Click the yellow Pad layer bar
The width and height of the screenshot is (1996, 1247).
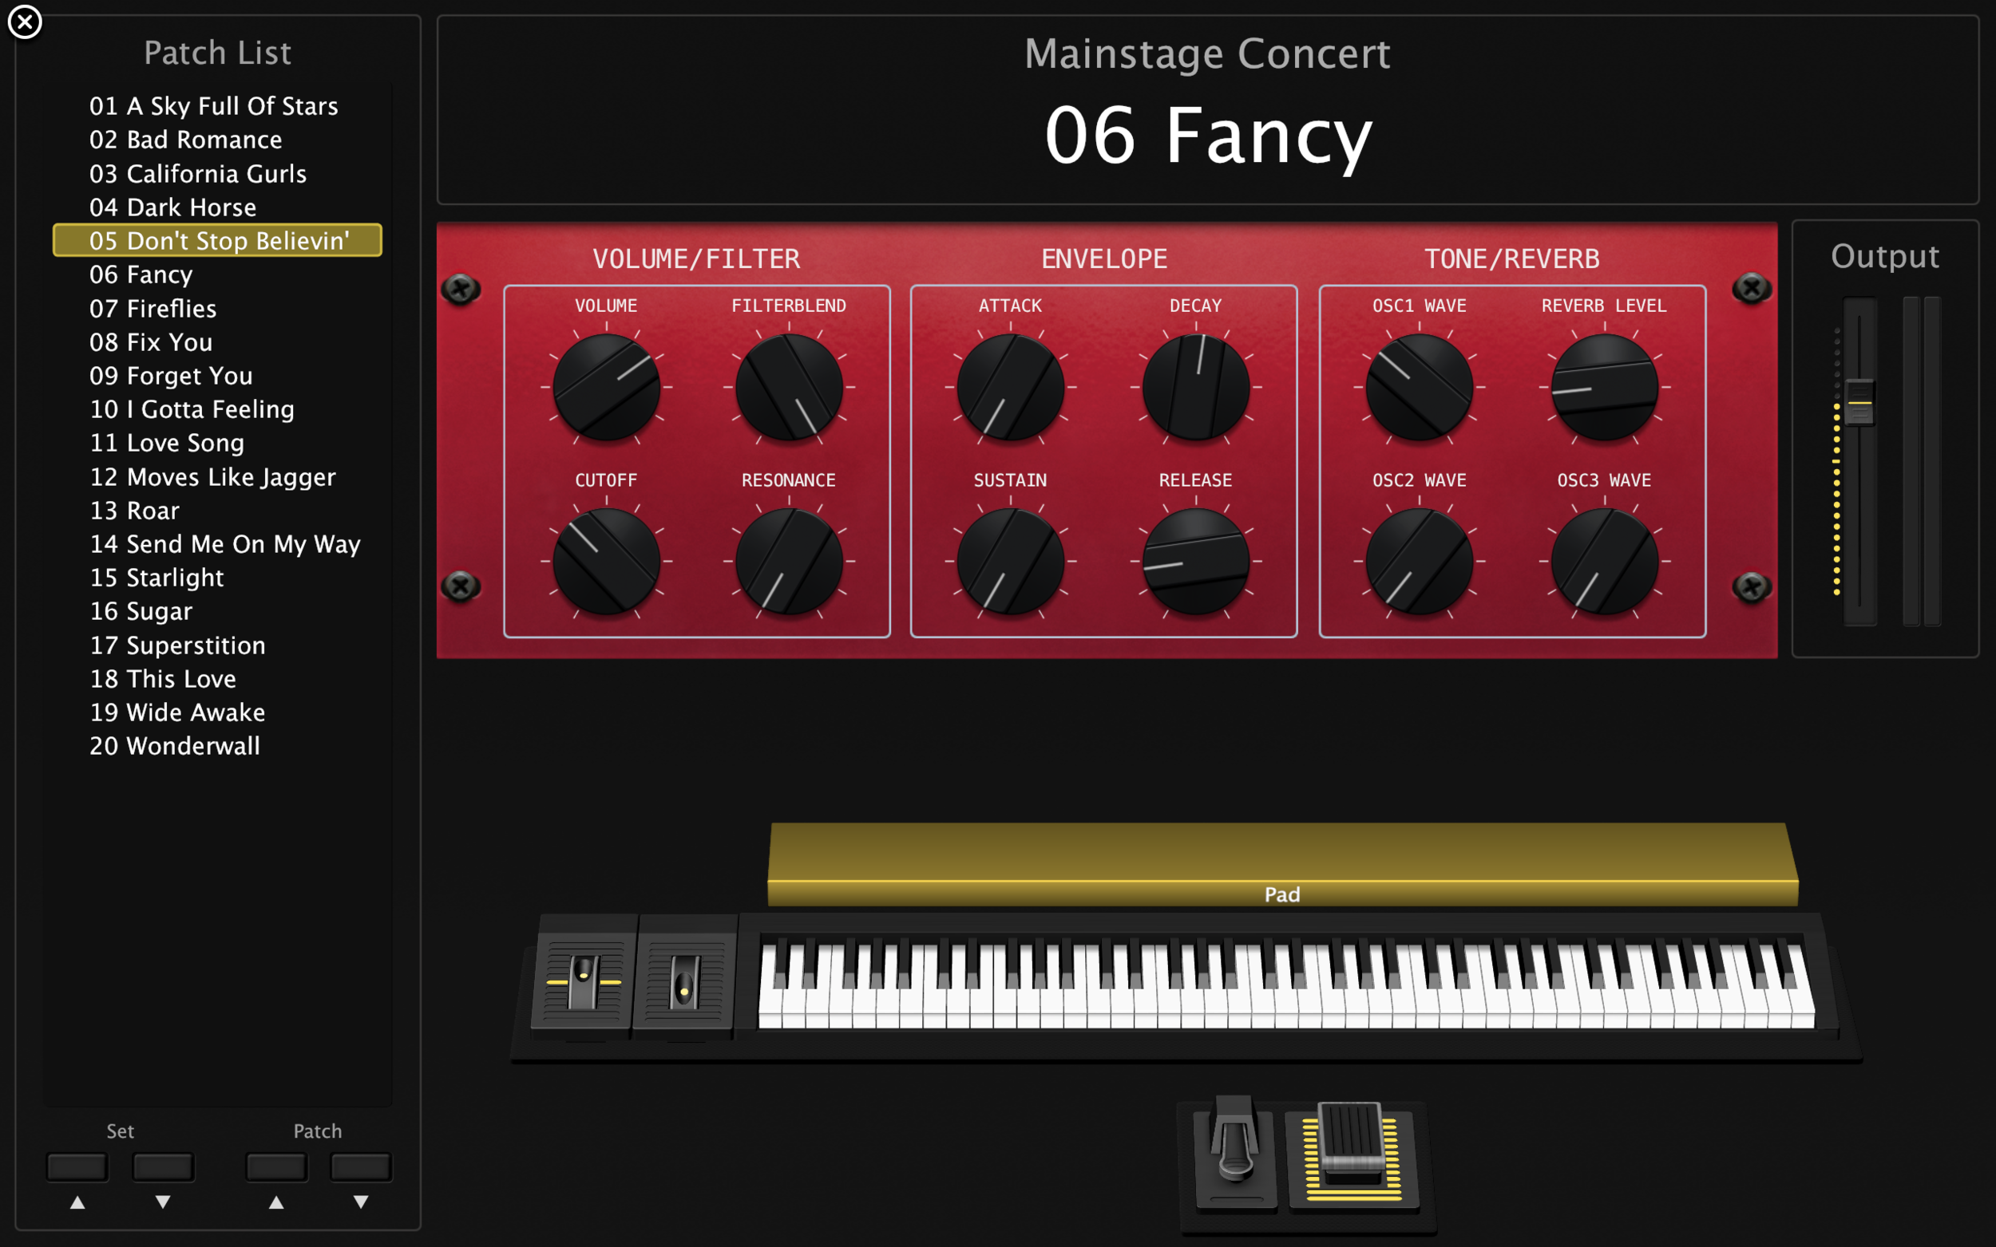coord(1282,863)
